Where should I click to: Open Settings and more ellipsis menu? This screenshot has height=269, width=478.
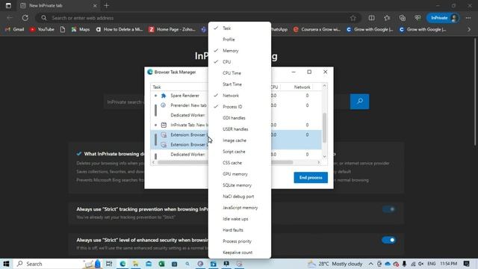click(468, 18)
